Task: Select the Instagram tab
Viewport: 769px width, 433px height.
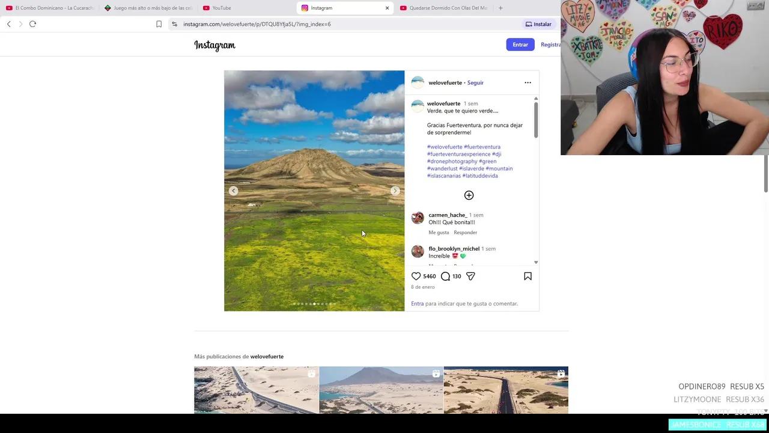Action: 345,8
